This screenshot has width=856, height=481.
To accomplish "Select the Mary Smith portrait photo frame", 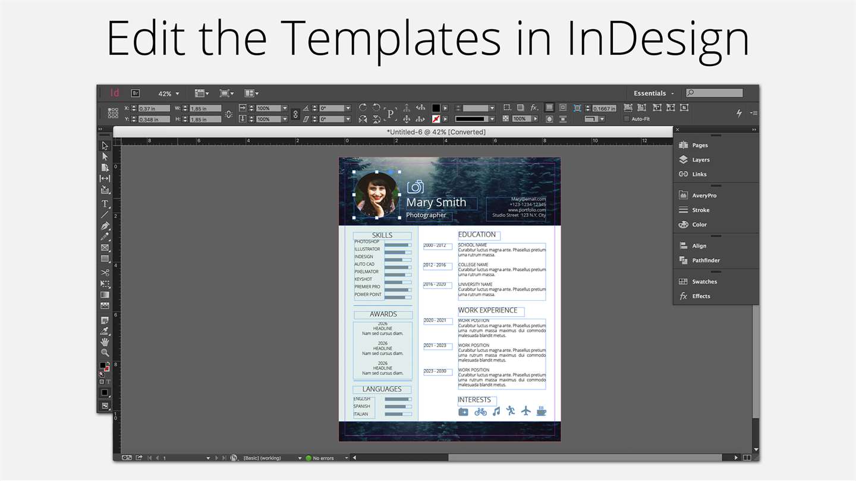I will (376, 194).
